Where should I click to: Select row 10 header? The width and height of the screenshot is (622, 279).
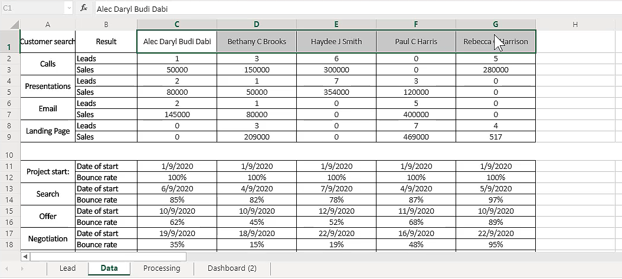[x=9, y=154]
